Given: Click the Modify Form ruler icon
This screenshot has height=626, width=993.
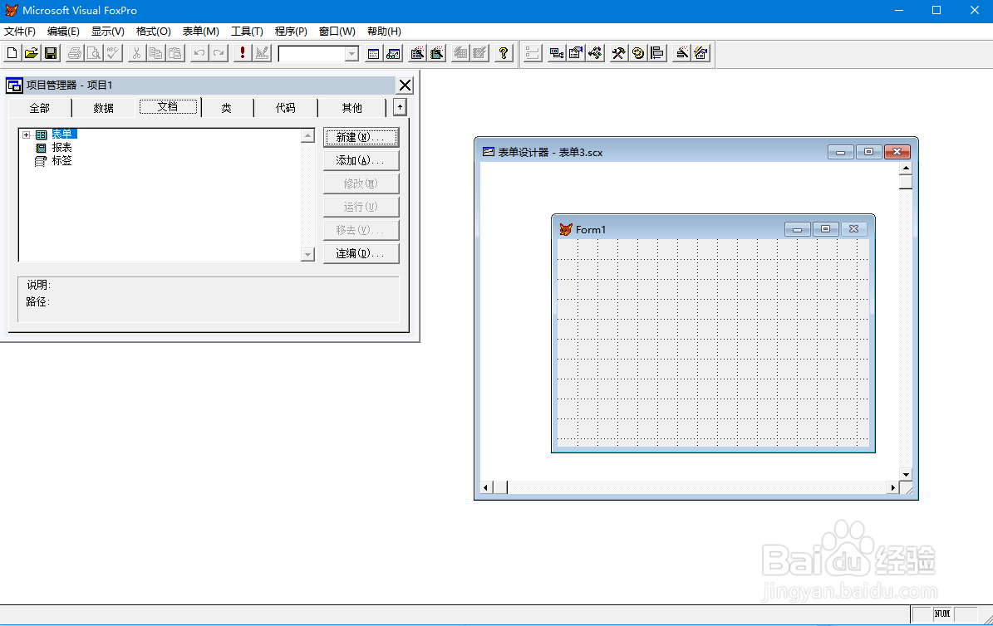Looking at the screenshot, I should [262, 53].
